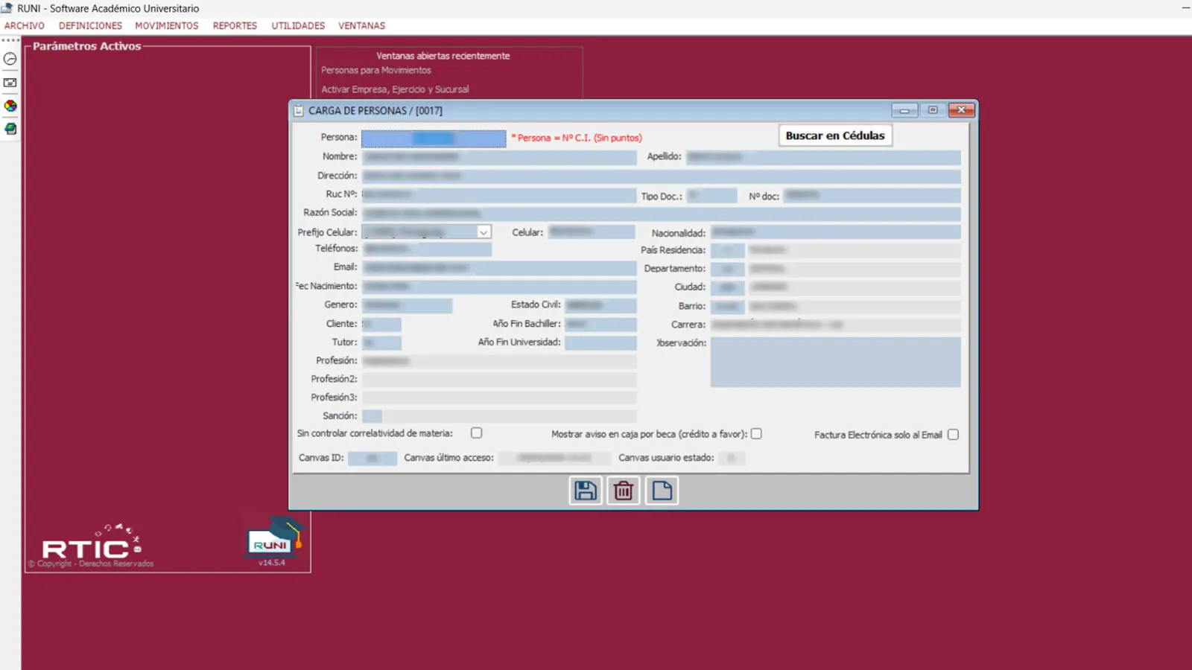Enable Sin controlar correlatividad de materia checkbox
The image size is (1192, 670).
(x=477, y=433)
